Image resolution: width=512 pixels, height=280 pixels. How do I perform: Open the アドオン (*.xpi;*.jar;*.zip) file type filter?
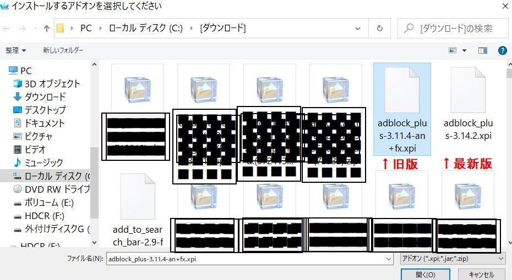(453, 259)
